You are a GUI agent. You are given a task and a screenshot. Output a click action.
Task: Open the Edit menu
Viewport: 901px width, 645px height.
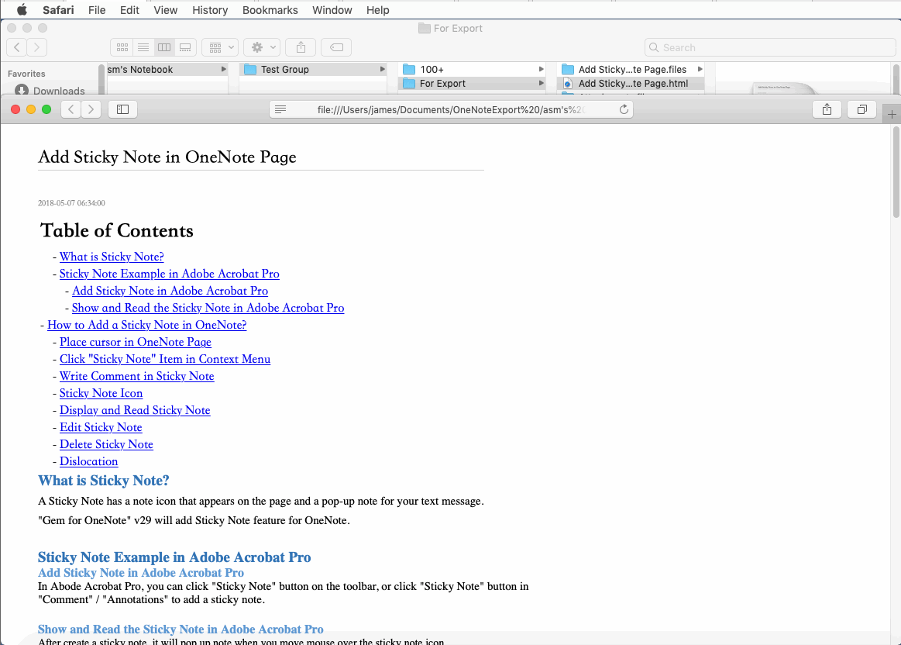click(129, 10)
